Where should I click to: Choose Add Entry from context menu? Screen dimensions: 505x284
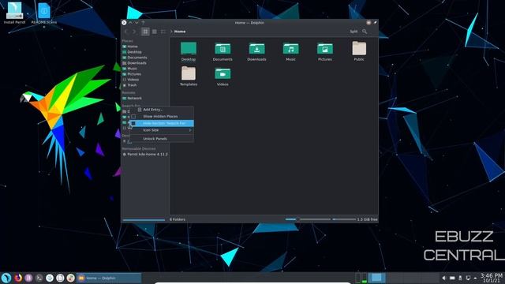click(162, 110)
